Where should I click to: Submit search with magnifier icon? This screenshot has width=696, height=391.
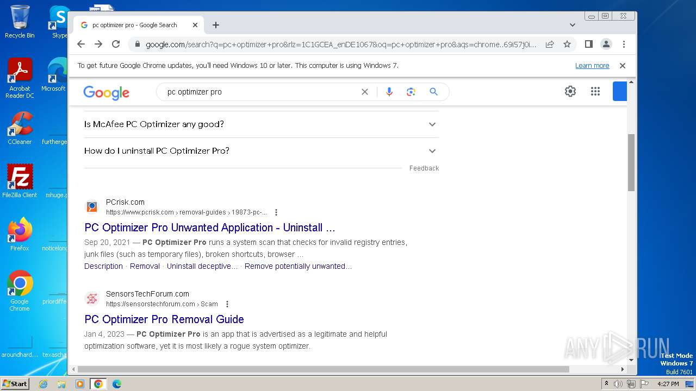click(x=433, y=92)
